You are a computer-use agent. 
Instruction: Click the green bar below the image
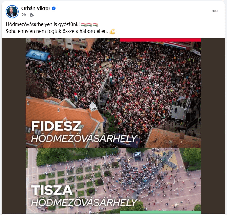(160, 212)
